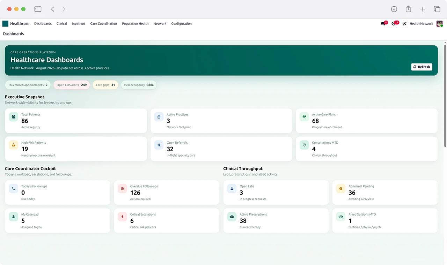This screenshot has height=265, width=447.
Task: Click the "In-flight specialty care" caption
Action: [x=181, y=156]
